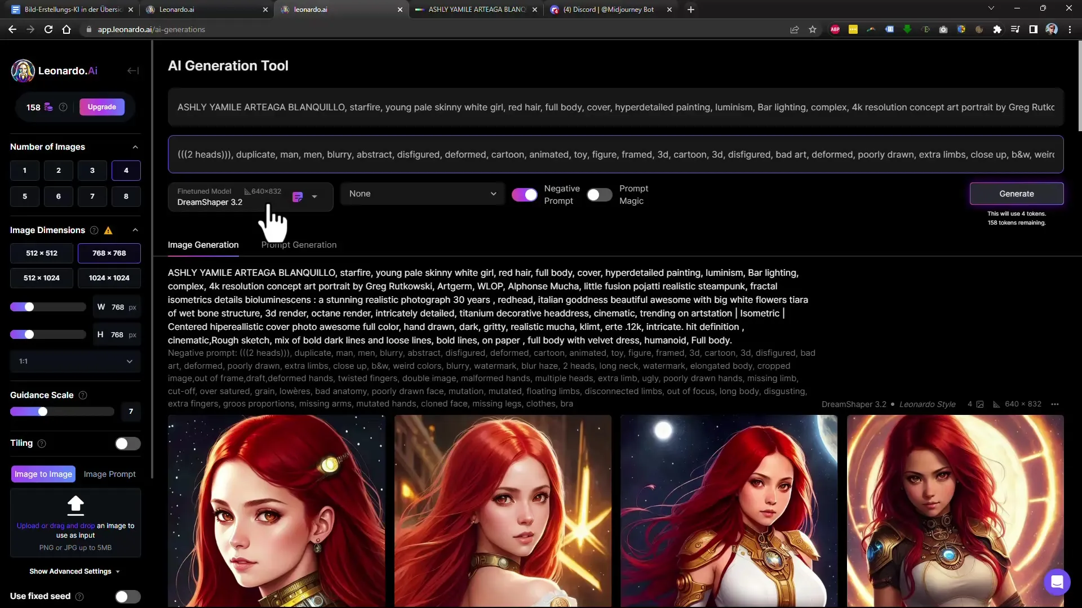Select the Prompt Generation tab
The width and height of the screenshot is (1082, 608).
coord(299,245)
